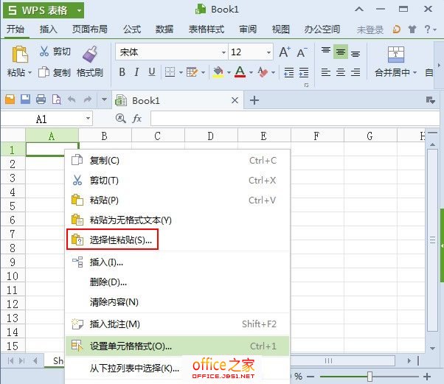The height and width of the screenshot is (384, 444).
Task: Decrease font size with A- icon
Action: point(302,52)
